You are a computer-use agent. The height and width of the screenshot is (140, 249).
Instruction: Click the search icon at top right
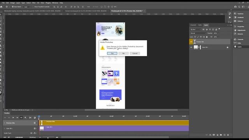(x=239, y=7)
